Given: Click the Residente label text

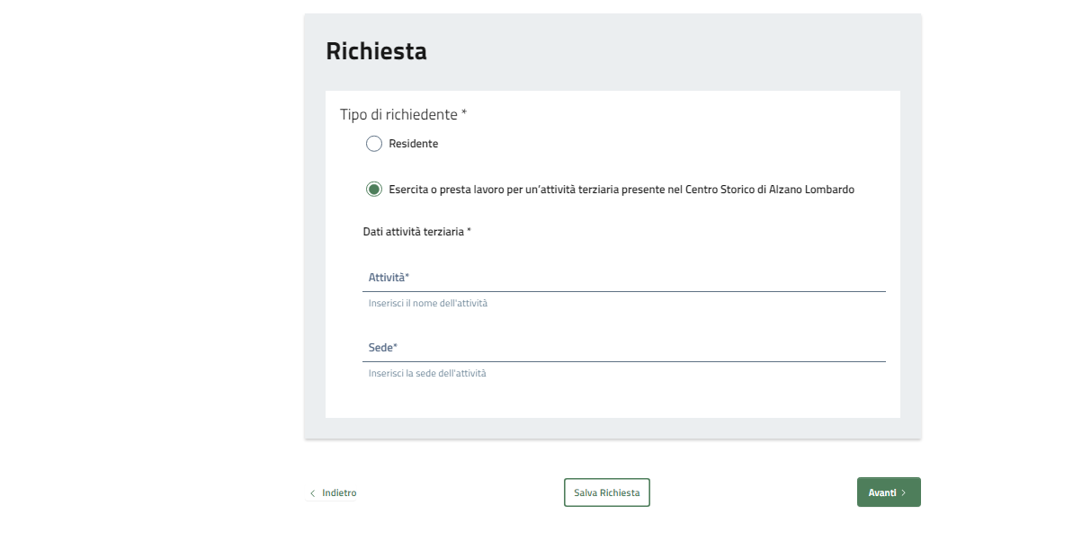Looking at the screenshot, I should point(414,144).
